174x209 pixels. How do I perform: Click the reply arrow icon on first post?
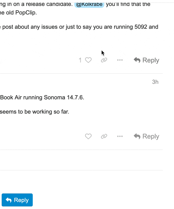click(x=137, y=60)
